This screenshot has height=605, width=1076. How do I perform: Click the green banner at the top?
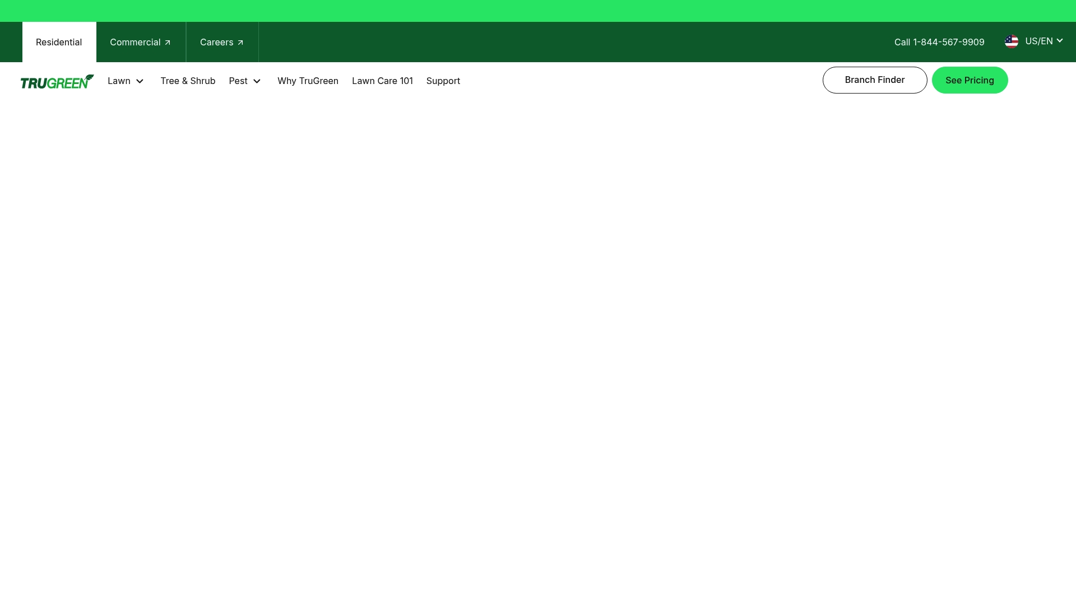click(538, 10)
